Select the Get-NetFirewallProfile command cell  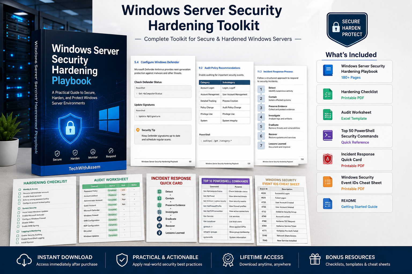pos(214,206)
